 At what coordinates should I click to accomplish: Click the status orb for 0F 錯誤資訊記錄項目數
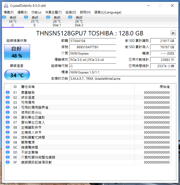(x=8, y=162)
